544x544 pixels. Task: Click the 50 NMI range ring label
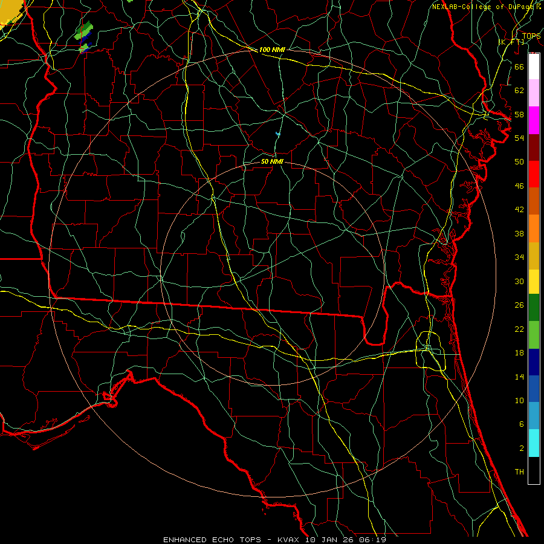272,161
